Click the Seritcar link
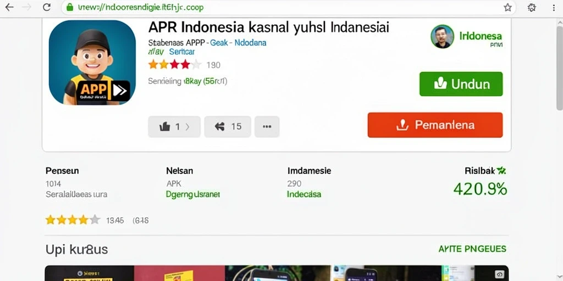The width and height of the screenshot is (563, 281). 181,52
